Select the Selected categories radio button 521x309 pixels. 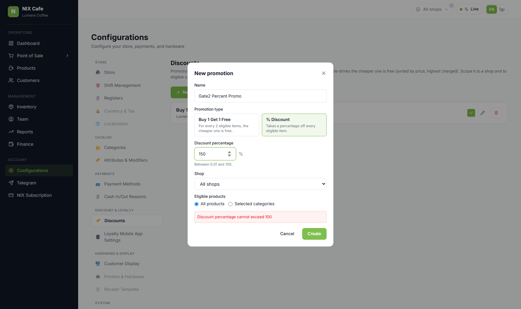(x=230, y=204)
